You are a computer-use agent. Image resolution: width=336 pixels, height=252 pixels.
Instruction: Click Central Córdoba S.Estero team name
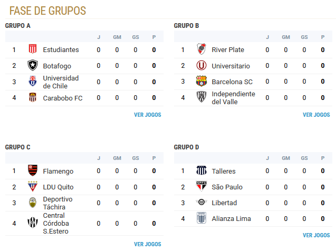point(56,224)
